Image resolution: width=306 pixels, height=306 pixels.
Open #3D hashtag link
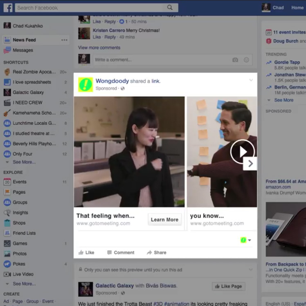coord(158,304)
